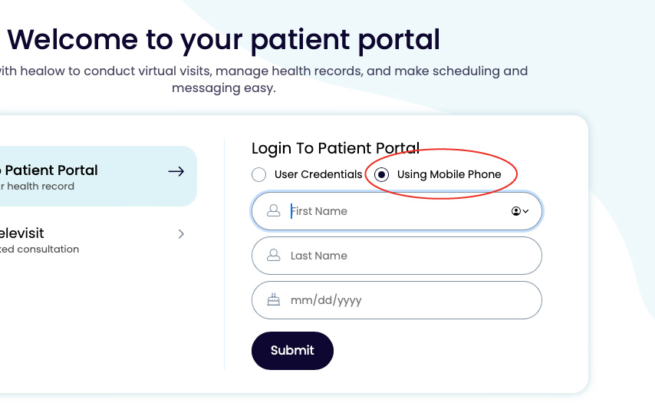
Task: Click the person icon in First Name field
Action: click(x=274, y=210)
